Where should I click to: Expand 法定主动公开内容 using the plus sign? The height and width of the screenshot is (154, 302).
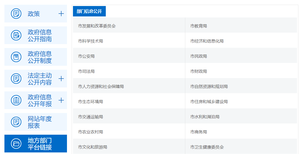[61, 79]
